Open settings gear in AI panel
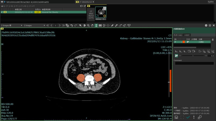The width and height of the screenshot is (216, 121). point(206,25)
